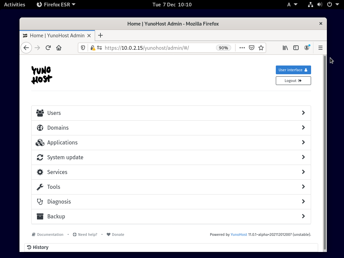Click the volume icon in the top bar
Viewport: 344px width, 258px height.
click(x=320, y=5)
